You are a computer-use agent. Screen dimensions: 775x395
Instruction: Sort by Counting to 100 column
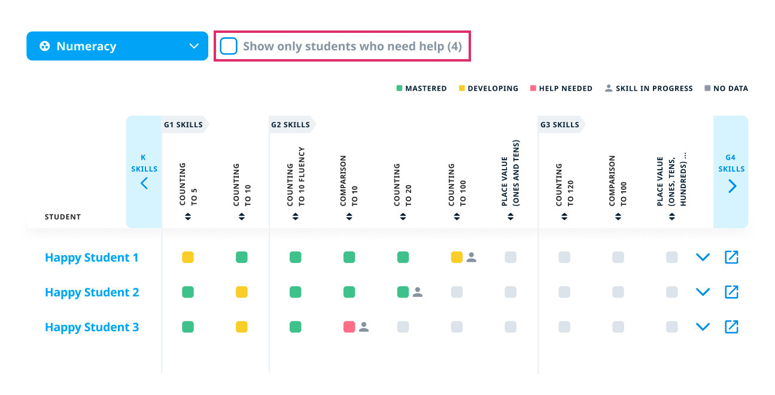pos(457,217)
